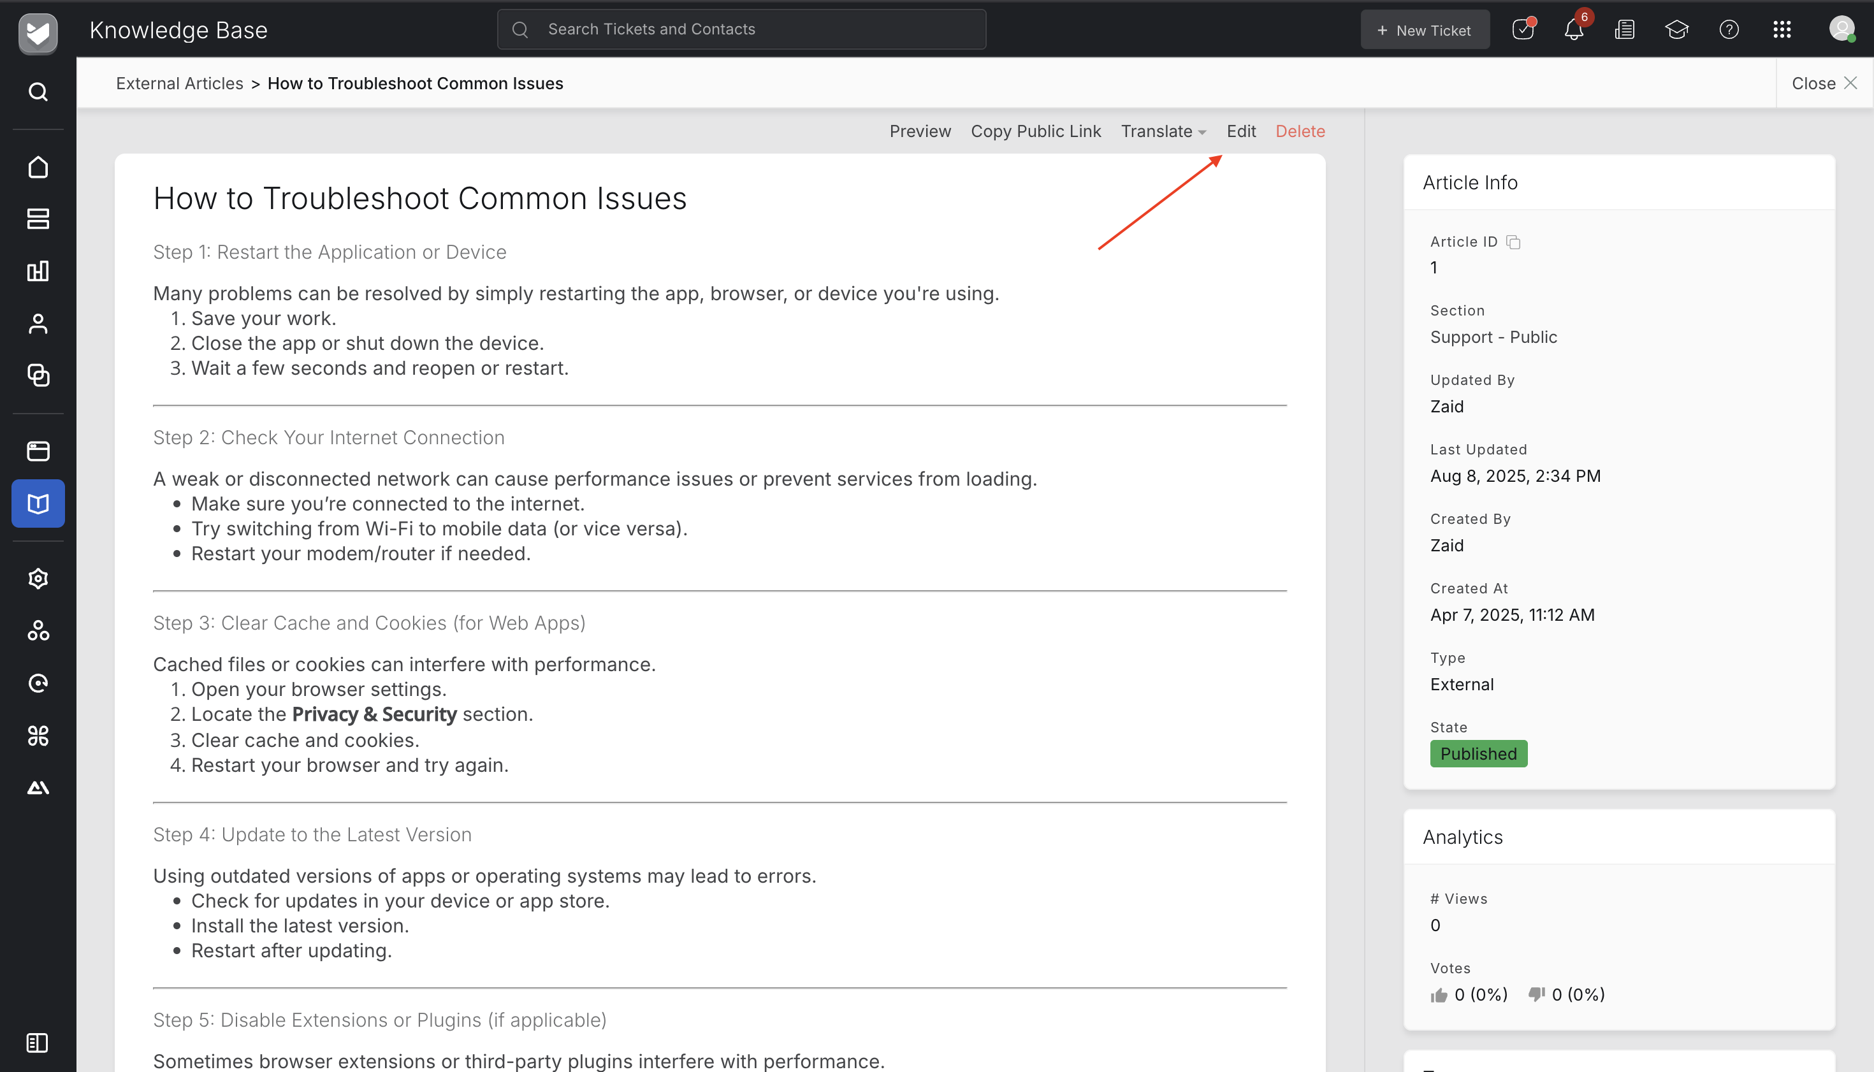The image size is (1874, 1072).
Task: Click the app logo in the top-left corner
Action: [38, 33]
